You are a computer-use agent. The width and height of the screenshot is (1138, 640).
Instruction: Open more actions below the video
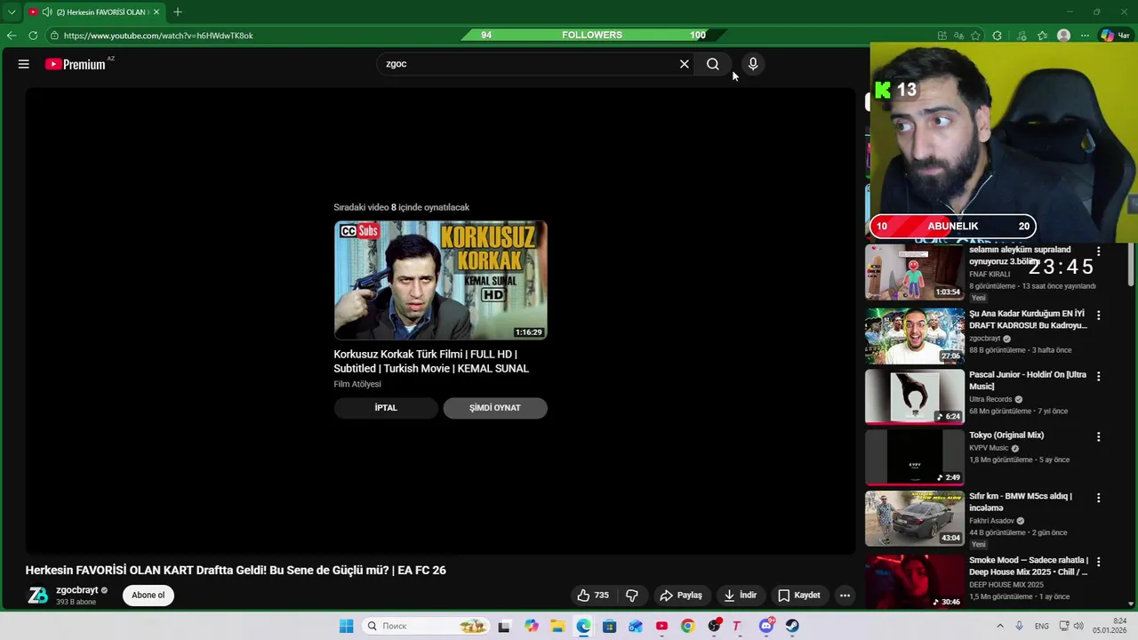[845, 596]
